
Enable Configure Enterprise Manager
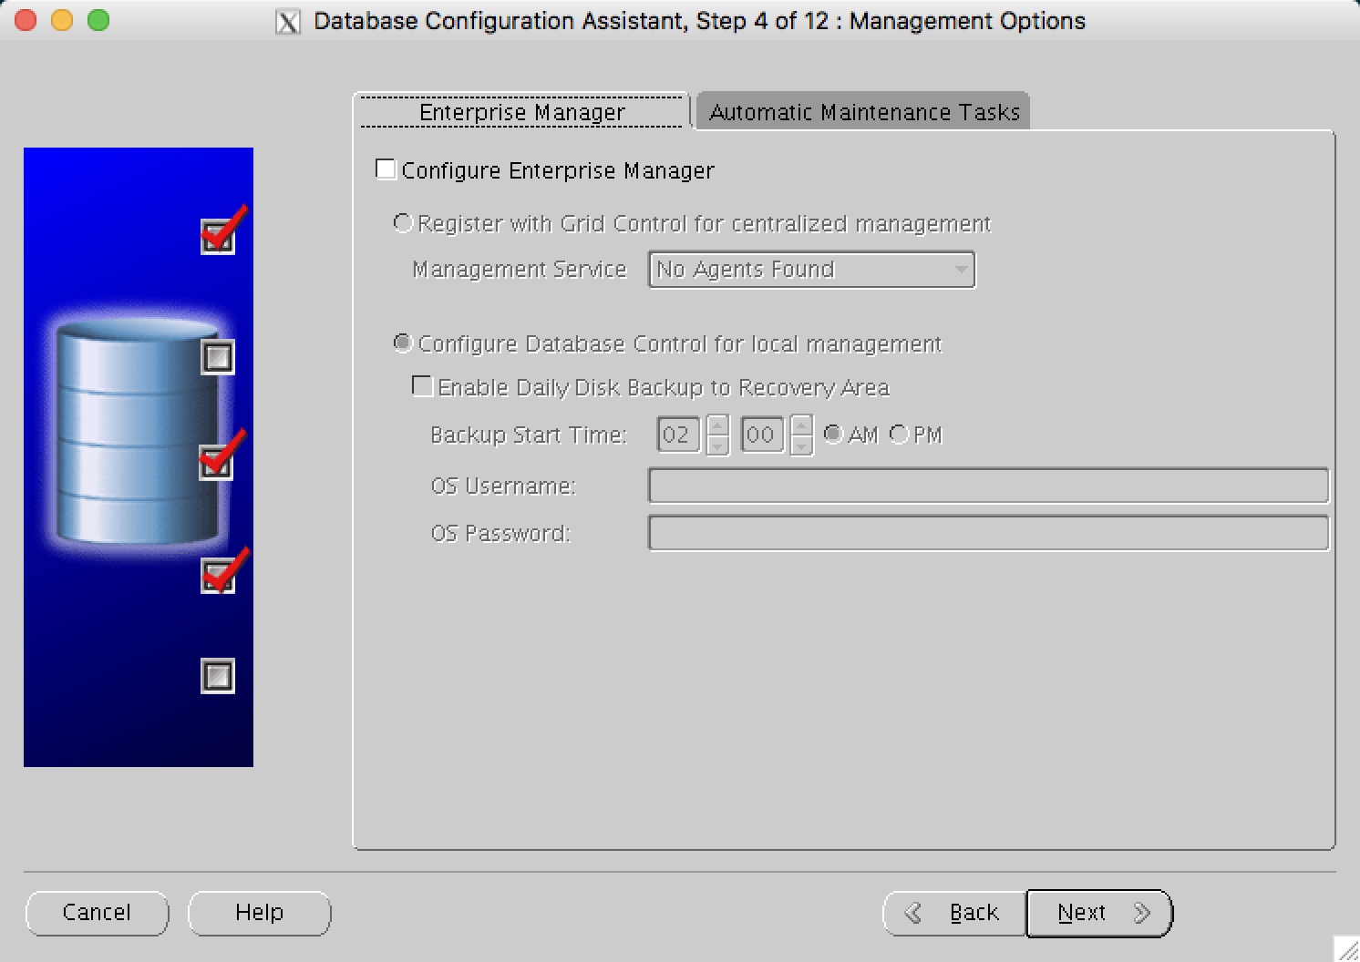click(385, 169)
